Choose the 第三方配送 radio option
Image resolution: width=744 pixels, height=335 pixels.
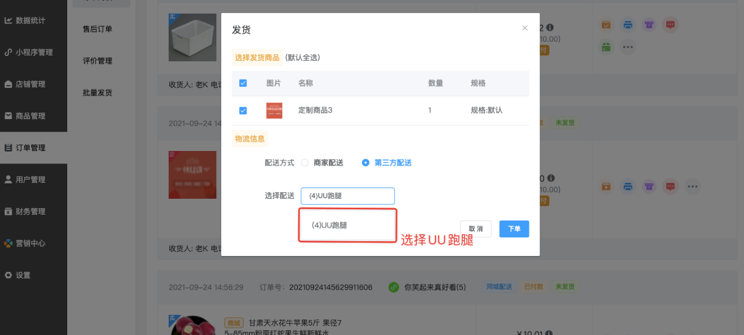click(x=387, y=163)
